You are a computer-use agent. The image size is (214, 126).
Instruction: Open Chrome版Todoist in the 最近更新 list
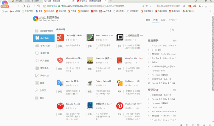[x=158, y=71]
